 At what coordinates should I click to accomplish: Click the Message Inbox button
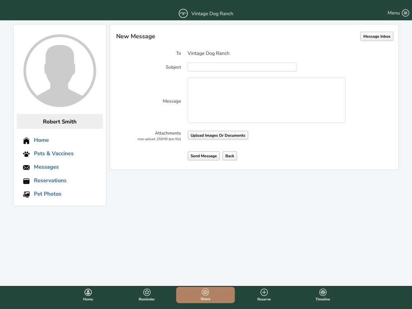point(377,36)
